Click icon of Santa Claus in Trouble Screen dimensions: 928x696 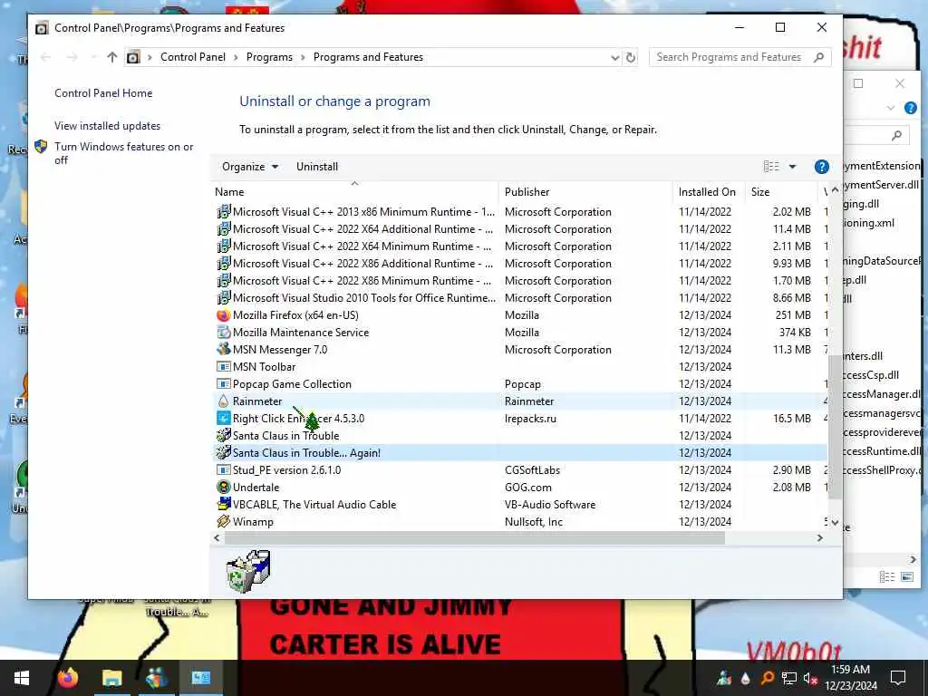(x=223, y=436)
